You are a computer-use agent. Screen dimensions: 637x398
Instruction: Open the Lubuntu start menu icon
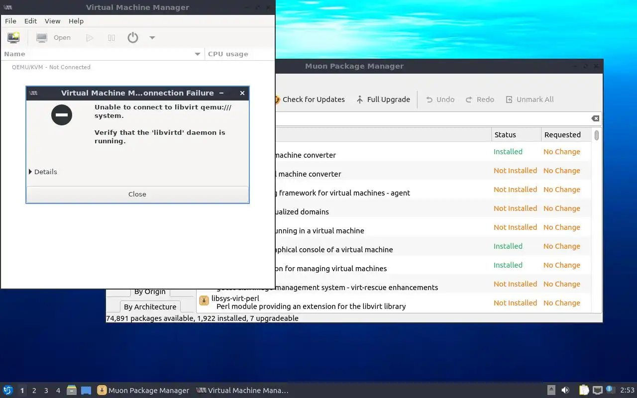point(7,390)
